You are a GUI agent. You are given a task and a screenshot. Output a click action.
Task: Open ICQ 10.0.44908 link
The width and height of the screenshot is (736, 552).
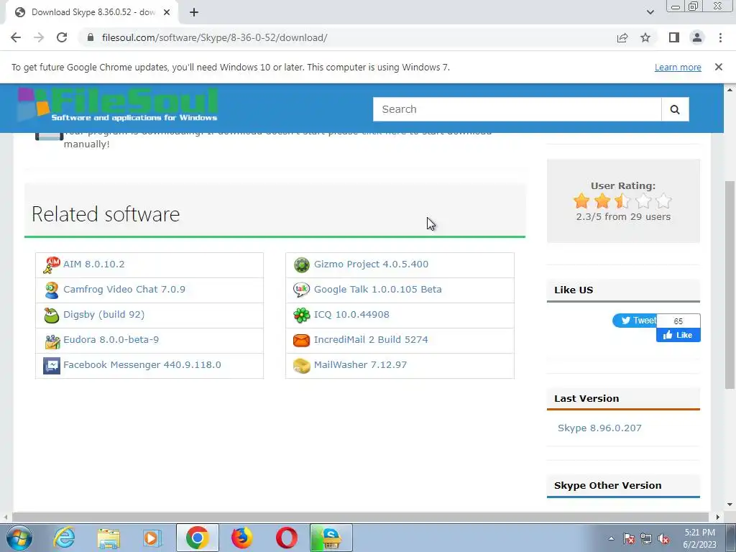click(351, 315)
